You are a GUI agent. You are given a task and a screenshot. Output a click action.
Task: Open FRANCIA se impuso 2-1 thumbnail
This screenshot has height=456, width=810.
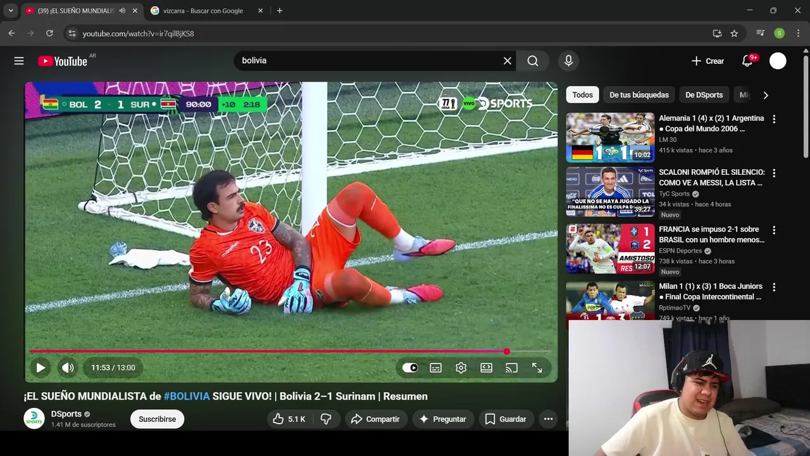[610, 248]
